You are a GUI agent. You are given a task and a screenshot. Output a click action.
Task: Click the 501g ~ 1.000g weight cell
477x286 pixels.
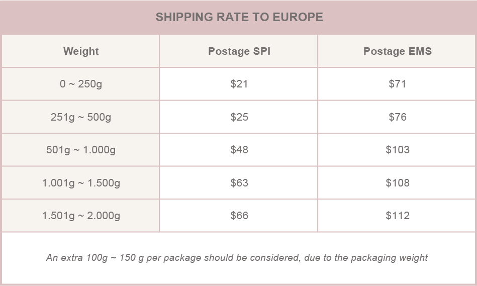pyautogui.click(x=80, y=150)
